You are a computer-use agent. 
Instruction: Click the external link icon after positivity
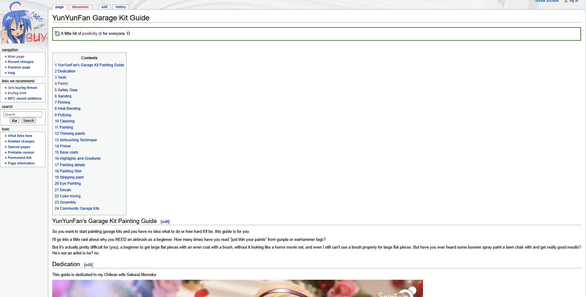coord(100,34)
